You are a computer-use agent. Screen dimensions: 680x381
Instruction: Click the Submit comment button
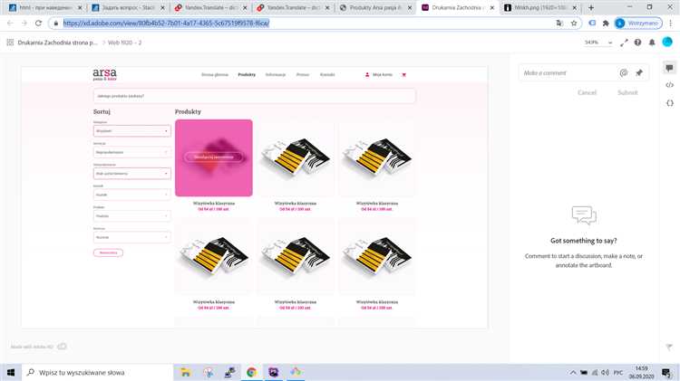627,92
